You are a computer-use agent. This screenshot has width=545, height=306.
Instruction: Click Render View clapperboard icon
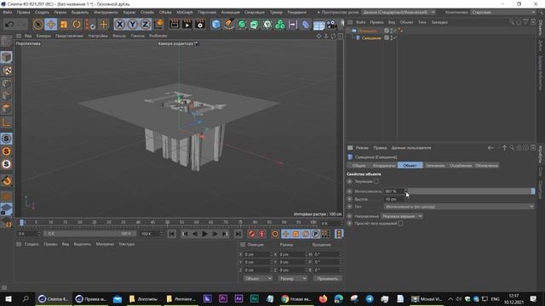174,25
